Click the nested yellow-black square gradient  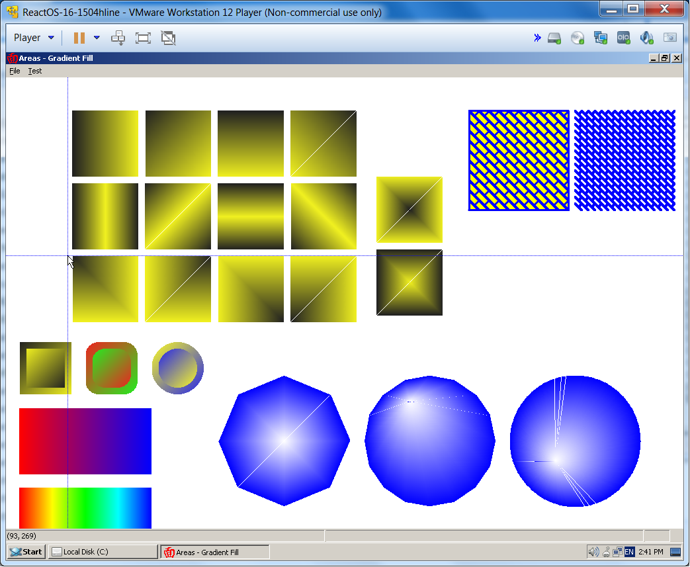(x=46, y=368)
